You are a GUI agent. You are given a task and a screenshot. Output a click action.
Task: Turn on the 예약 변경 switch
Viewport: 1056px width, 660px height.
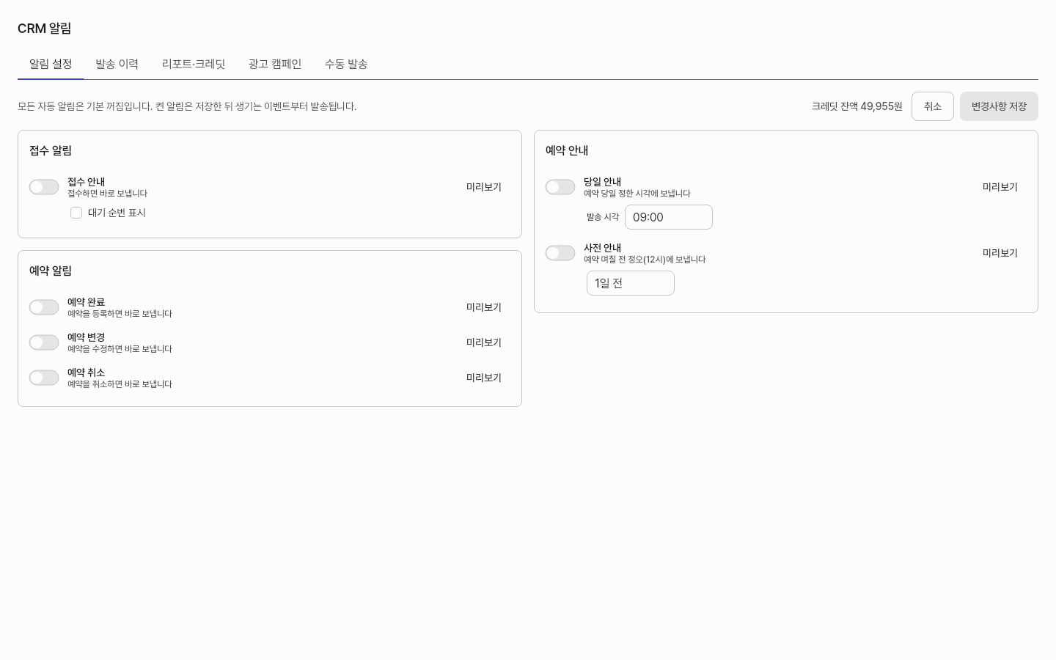(44, 342)
